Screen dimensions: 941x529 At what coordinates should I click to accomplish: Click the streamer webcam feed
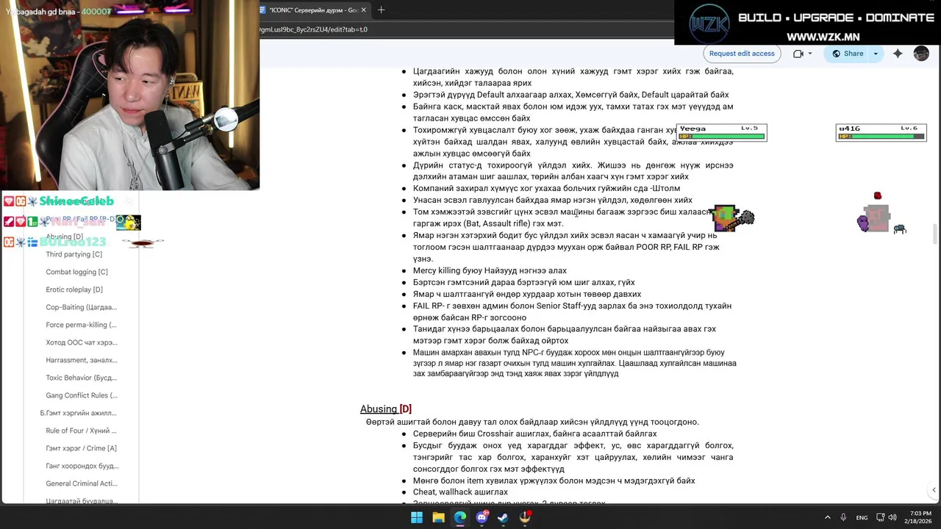coord(129,96)
